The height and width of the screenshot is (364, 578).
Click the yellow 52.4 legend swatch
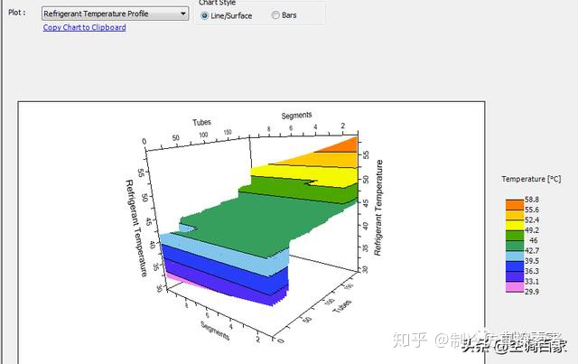(515, 225)
